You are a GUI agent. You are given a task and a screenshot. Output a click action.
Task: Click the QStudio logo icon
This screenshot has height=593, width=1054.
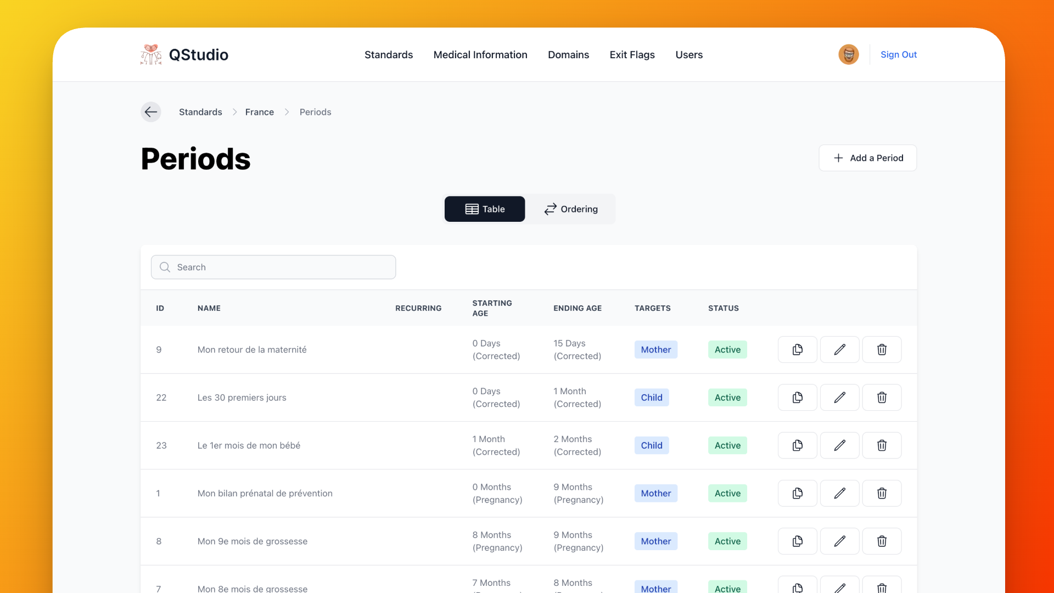click(151, 54)
